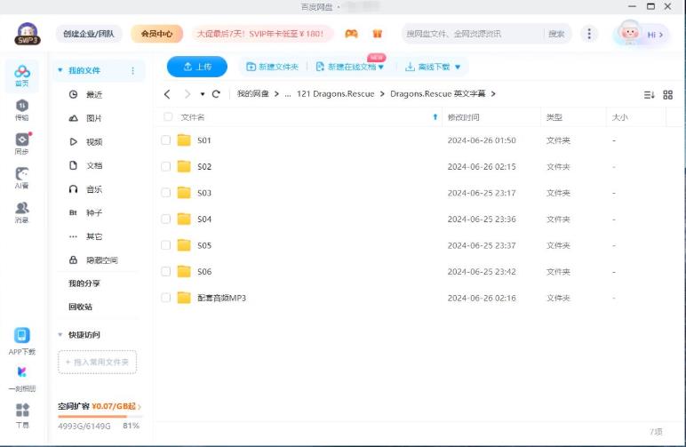Toggle the select-all checkbox in header
This screenshot has height=447, width=686.
coord(168,116)
